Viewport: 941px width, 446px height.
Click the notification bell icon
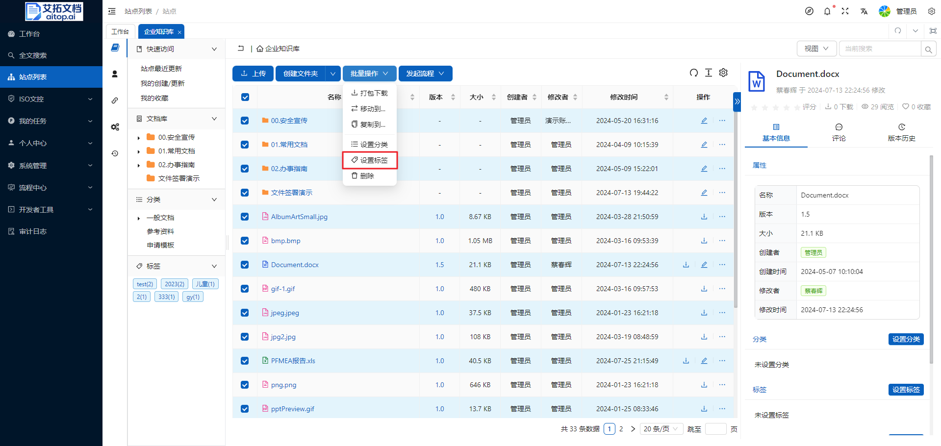coord(827,11)
